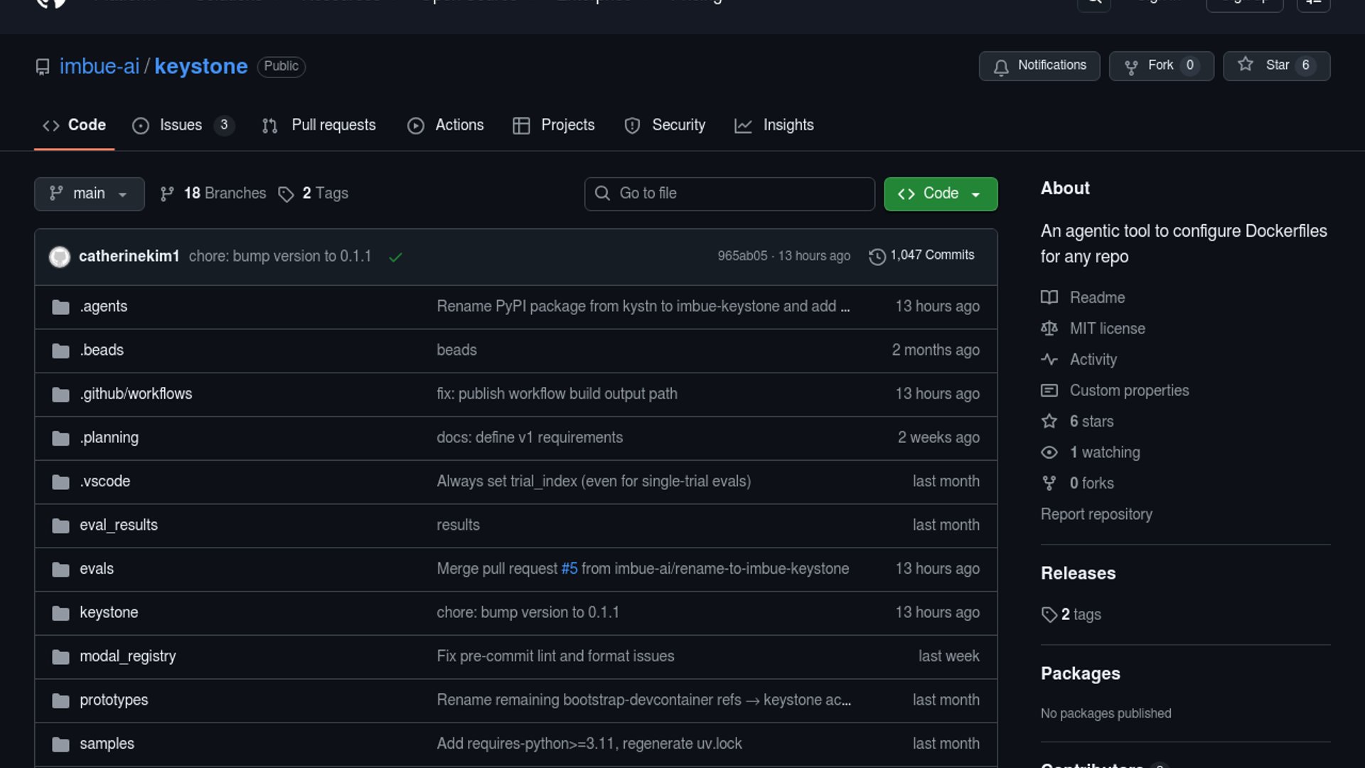This screenshot has width=1365, height=768.
Task: Switch to the Pull requests tab
Action: tap(333, 125)
